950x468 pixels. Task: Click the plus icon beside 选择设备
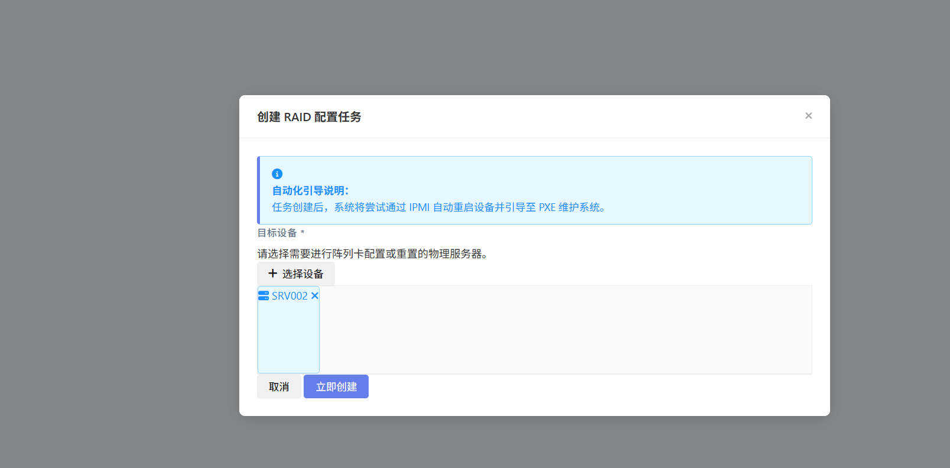click(x=272, y=274)
